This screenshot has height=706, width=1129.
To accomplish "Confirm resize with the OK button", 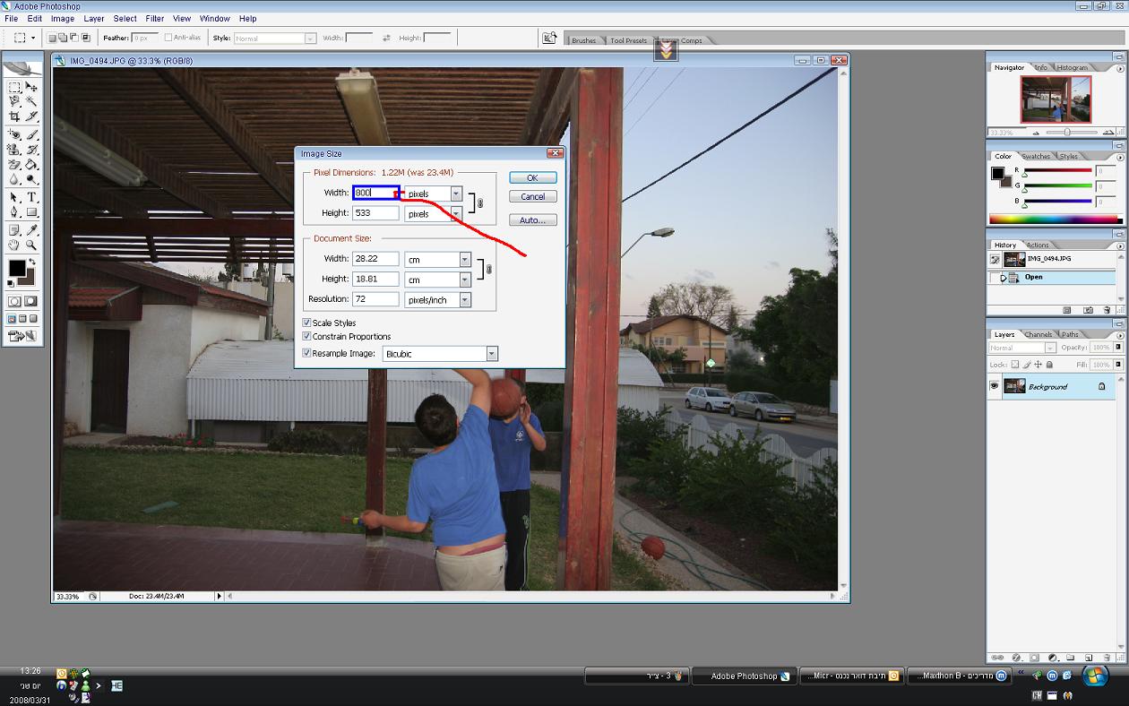I will [532, 177].
